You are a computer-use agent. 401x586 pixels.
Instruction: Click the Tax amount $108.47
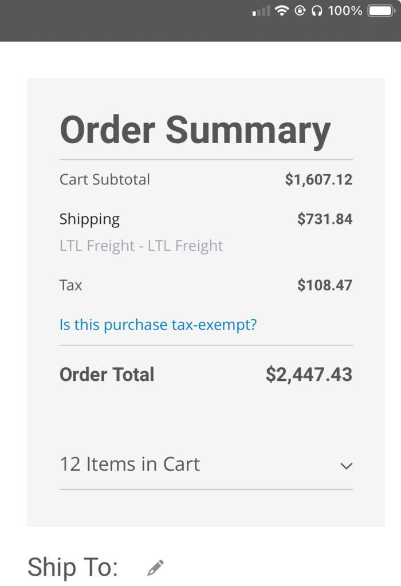tap(325, 285)
